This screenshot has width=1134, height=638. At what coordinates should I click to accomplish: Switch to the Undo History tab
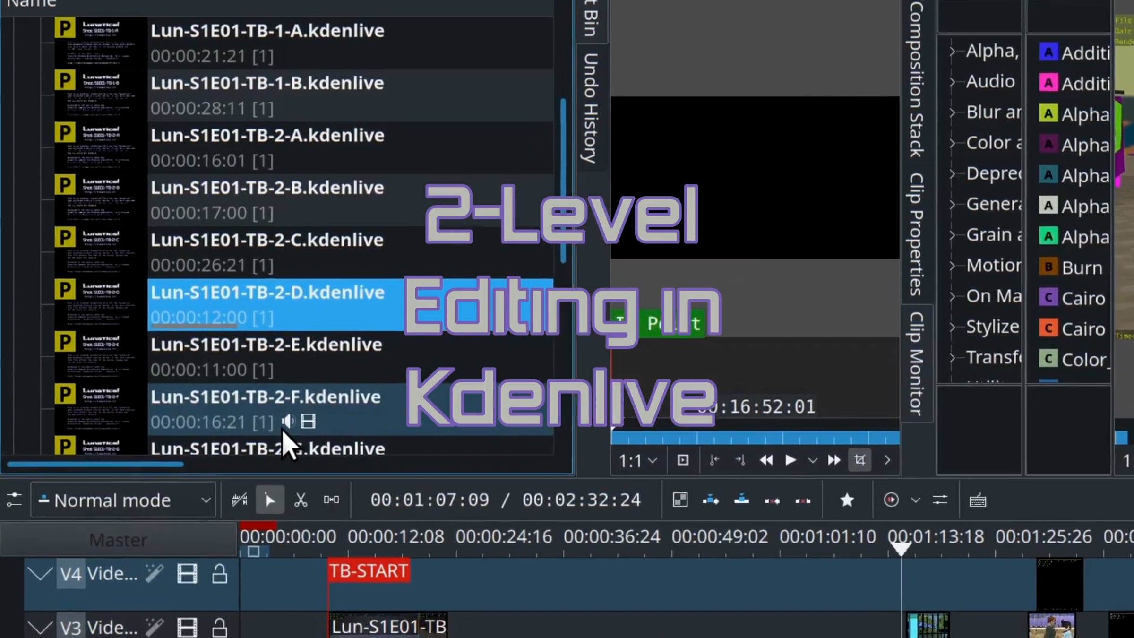point(591,108)
